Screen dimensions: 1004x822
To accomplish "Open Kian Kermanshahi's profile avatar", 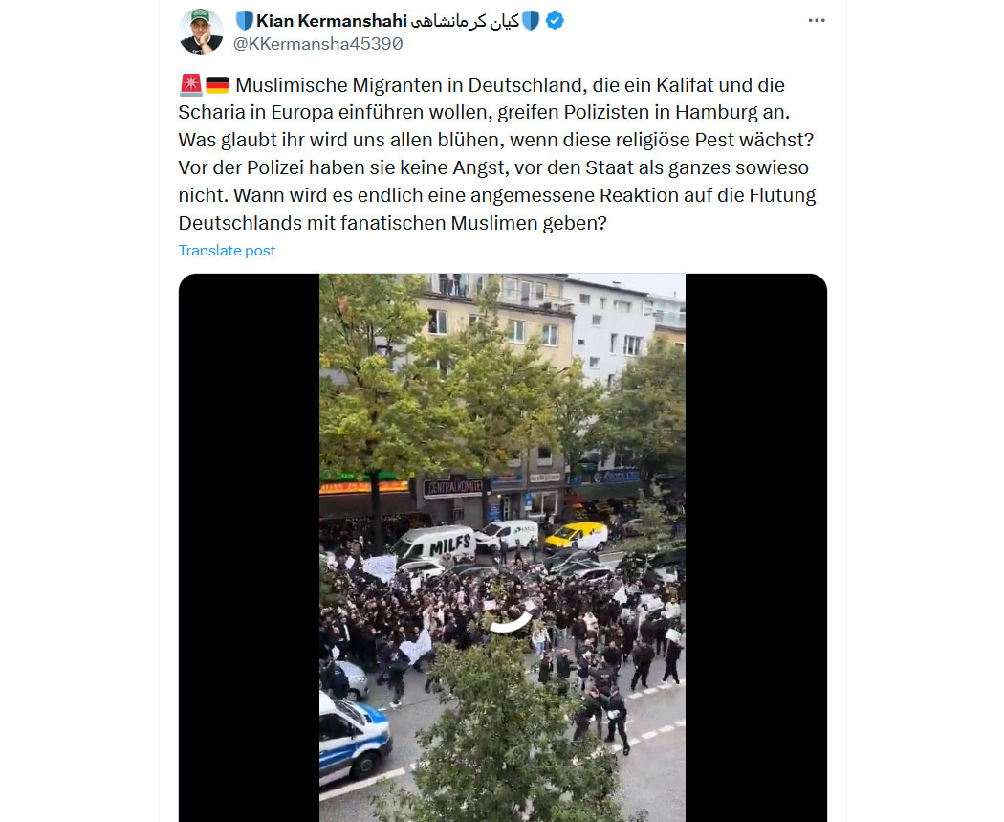I will coord(201,32).
